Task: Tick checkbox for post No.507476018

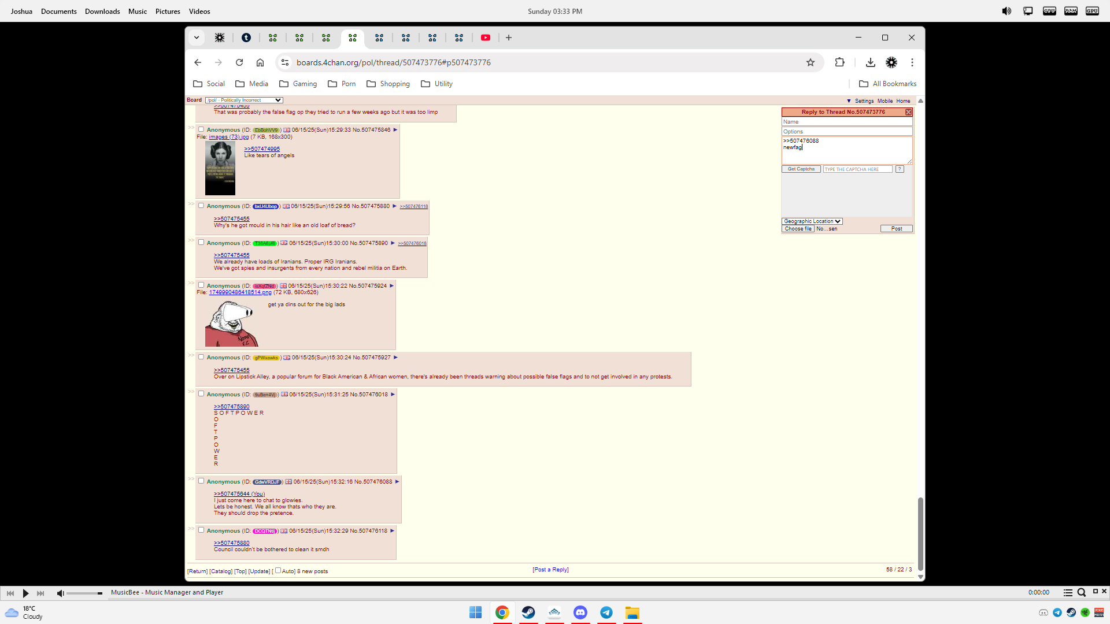Action: pos(201,394)
